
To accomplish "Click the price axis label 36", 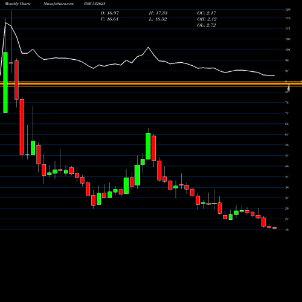I will point(288,187).
